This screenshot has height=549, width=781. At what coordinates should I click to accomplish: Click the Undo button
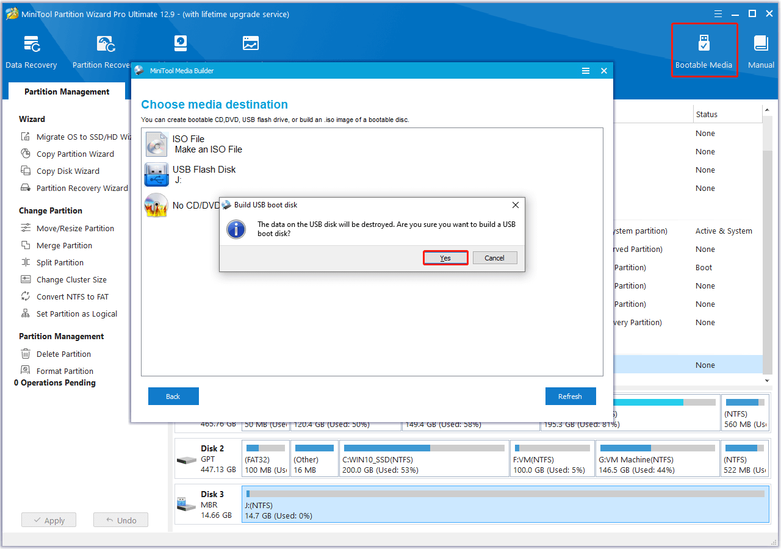tap(121, 520)
